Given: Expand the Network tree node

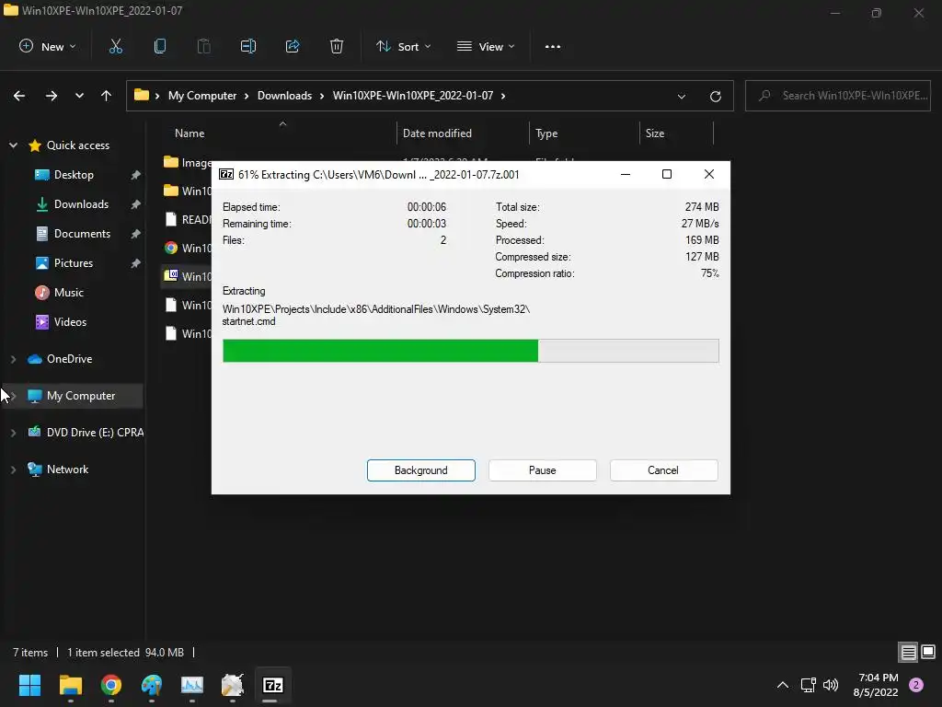Looking at the screenshot, I should (13, 469).
